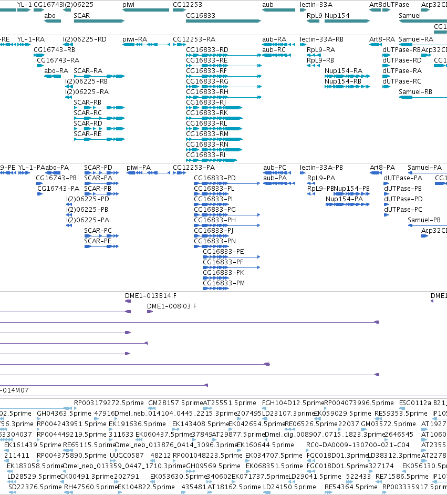Select the lectin-33A gene label
The height and width of the screenshot is (495, 447).
(x=316, y=5)
